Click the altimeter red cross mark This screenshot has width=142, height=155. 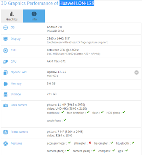[x=90, y=143]
